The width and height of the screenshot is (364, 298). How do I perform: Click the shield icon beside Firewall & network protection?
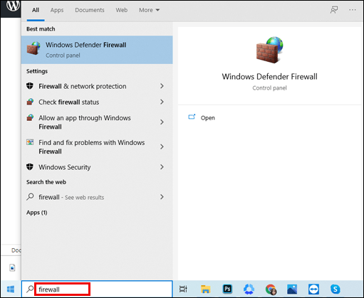coord(30,86)
